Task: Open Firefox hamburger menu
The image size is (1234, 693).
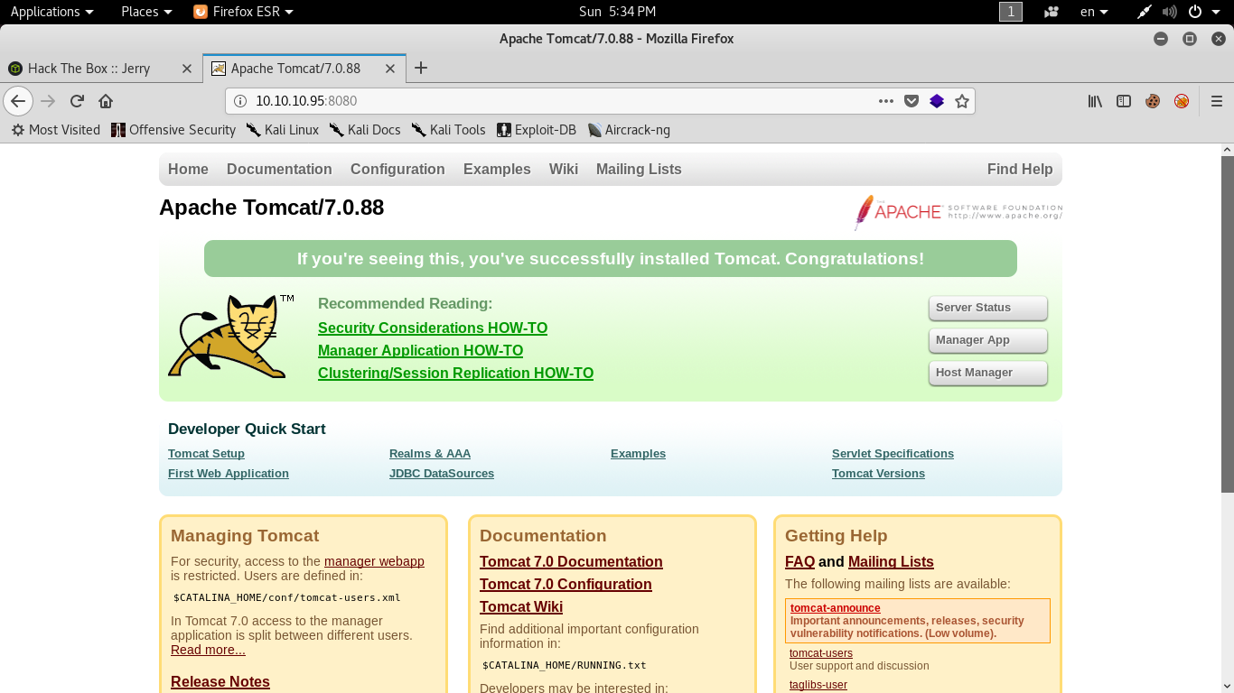Action: click(x=1216, y=101)
